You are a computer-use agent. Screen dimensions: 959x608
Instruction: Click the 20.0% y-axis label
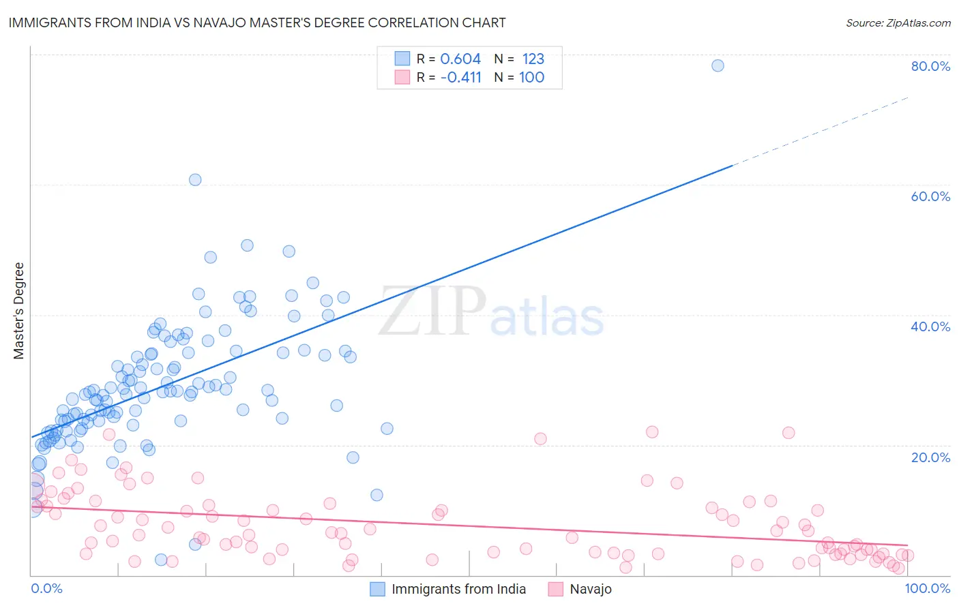click(930, 457)
